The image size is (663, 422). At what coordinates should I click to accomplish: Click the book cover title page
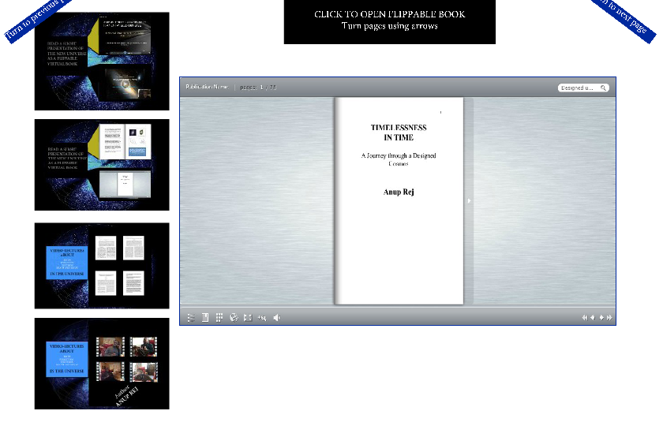coord(399,200)
